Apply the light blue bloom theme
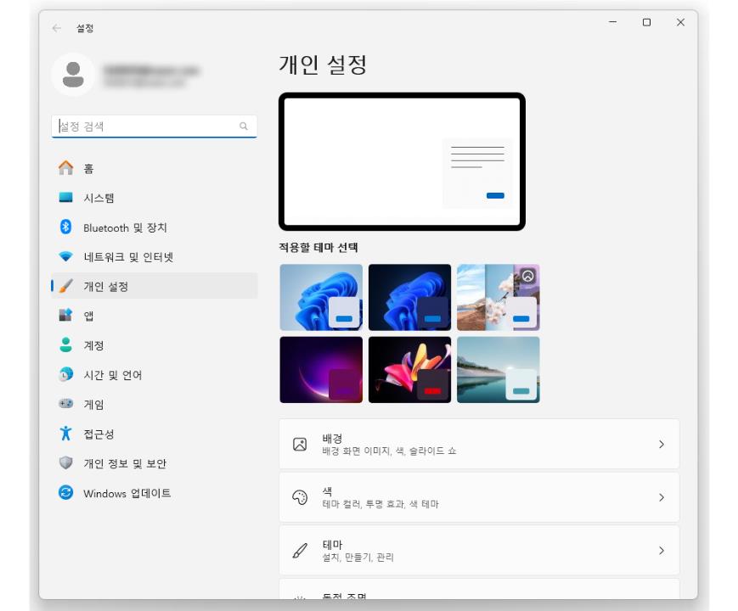This screenshot has height=611, width=738. click(x=321, y=297)
